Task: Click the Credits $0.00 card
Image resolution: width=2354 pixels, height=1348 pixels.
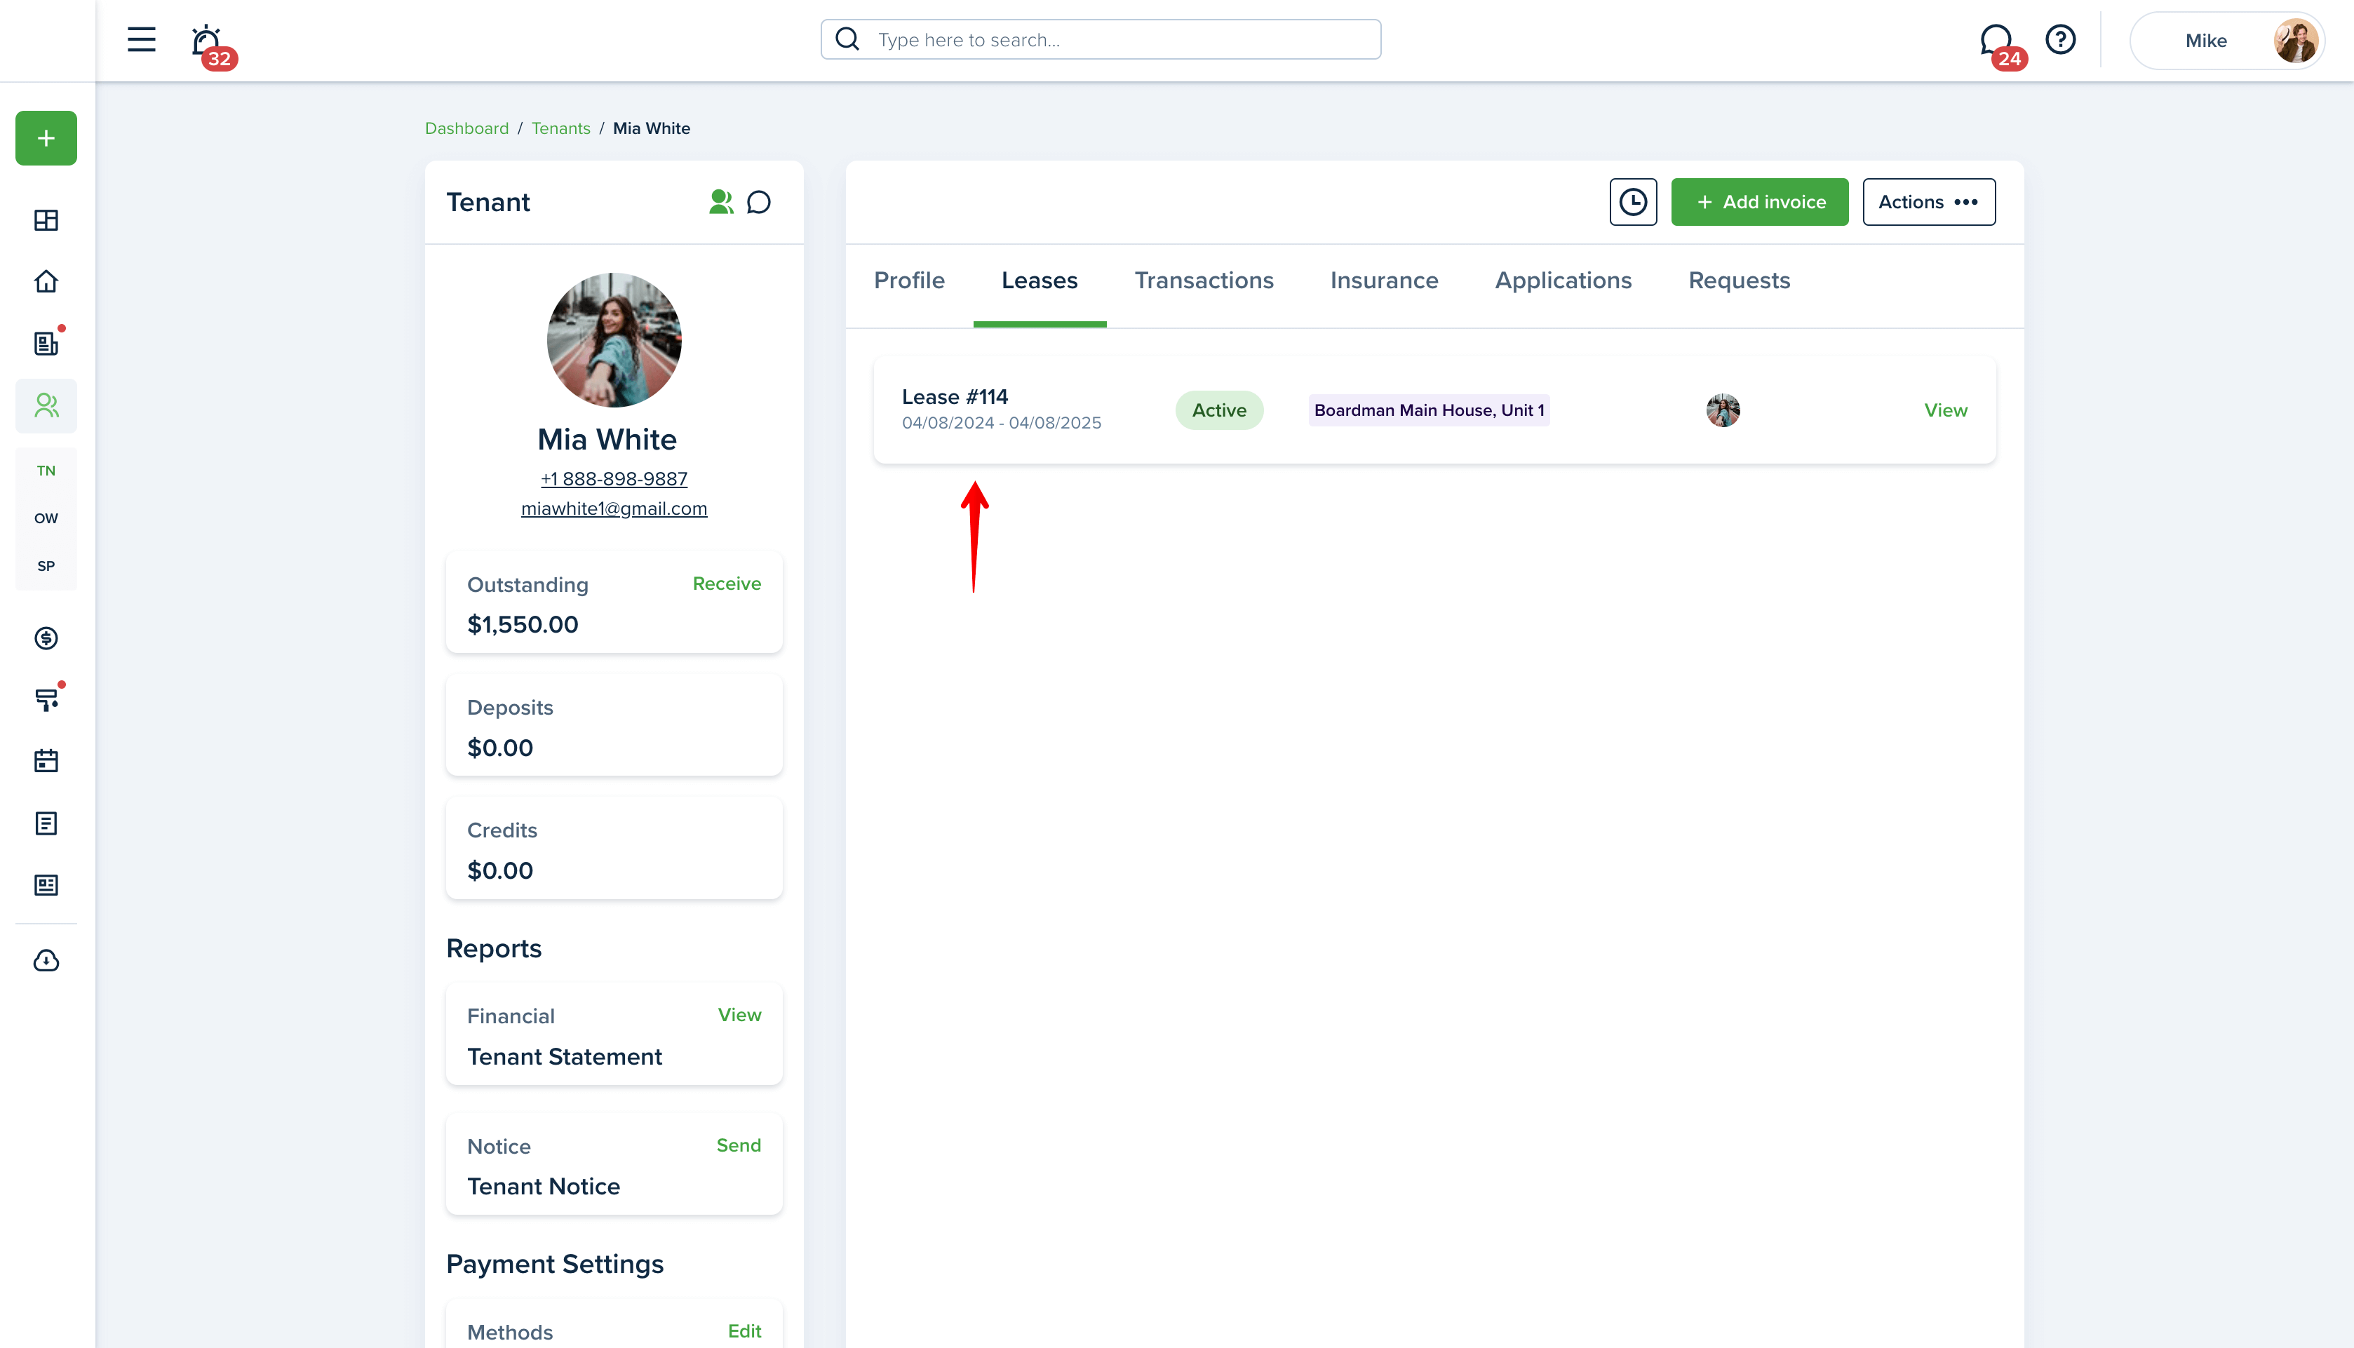Action: pyautogui.click(x=614, y=849)
